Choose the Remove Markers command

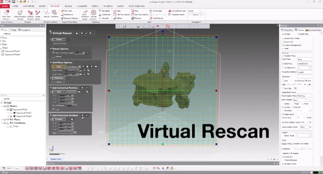70,18
